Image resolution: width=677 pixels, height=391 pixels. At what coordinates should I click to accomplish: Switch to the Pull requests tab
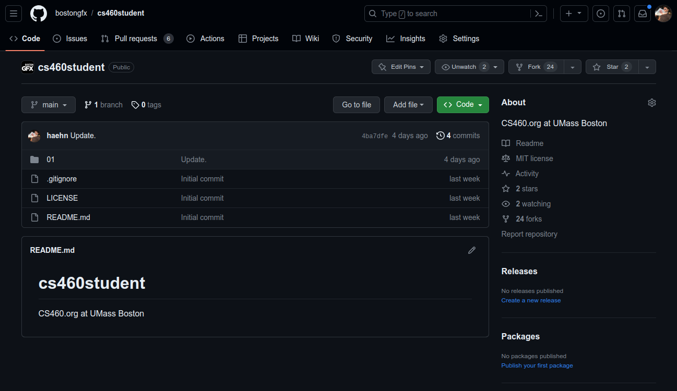click(x=137, y=39)
